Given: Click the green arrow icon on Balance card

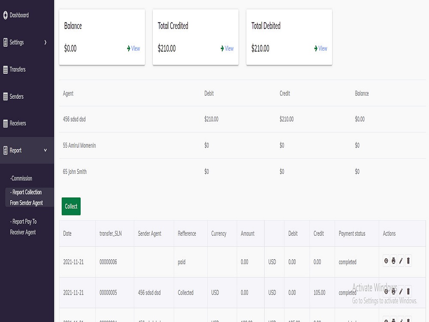Looking at the screenshot, I should [129, 49].
